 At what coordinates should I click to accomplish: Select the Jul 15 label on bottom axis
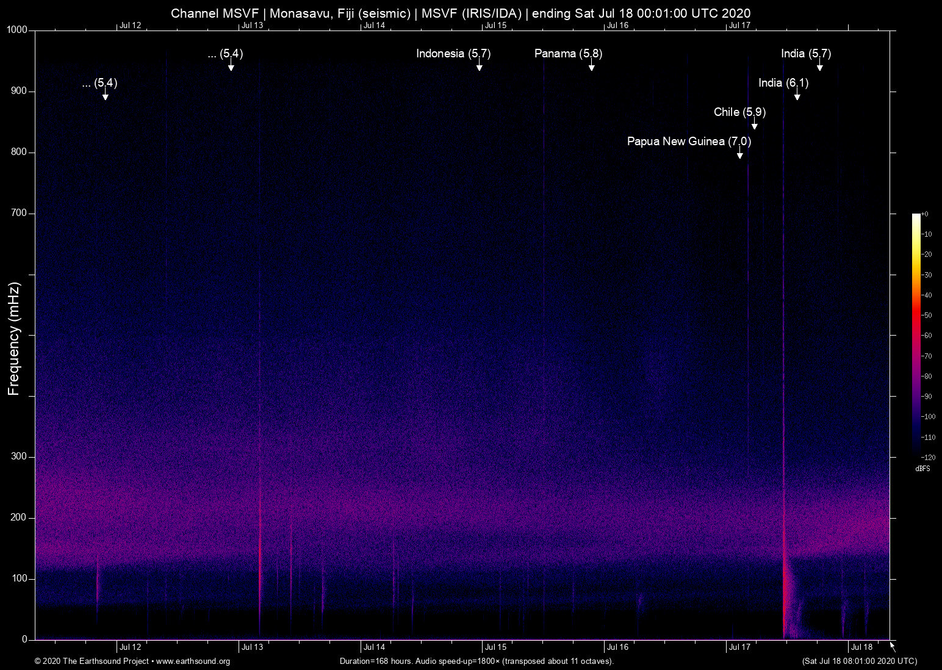click(496, 647)
